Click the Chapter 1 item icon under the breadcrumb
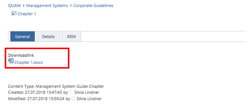This screenshot has width=252, height=112. point(14,13)
